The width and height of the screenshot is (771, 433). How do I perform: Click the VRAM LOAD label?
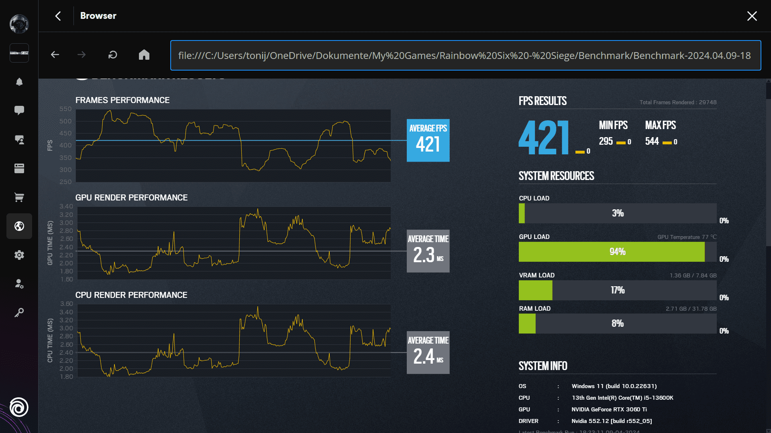tap(536, 275)
